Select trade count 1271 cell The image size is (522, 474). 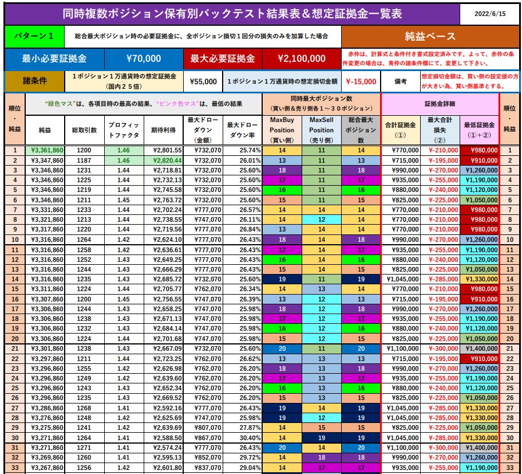click(x=85, y=447)
